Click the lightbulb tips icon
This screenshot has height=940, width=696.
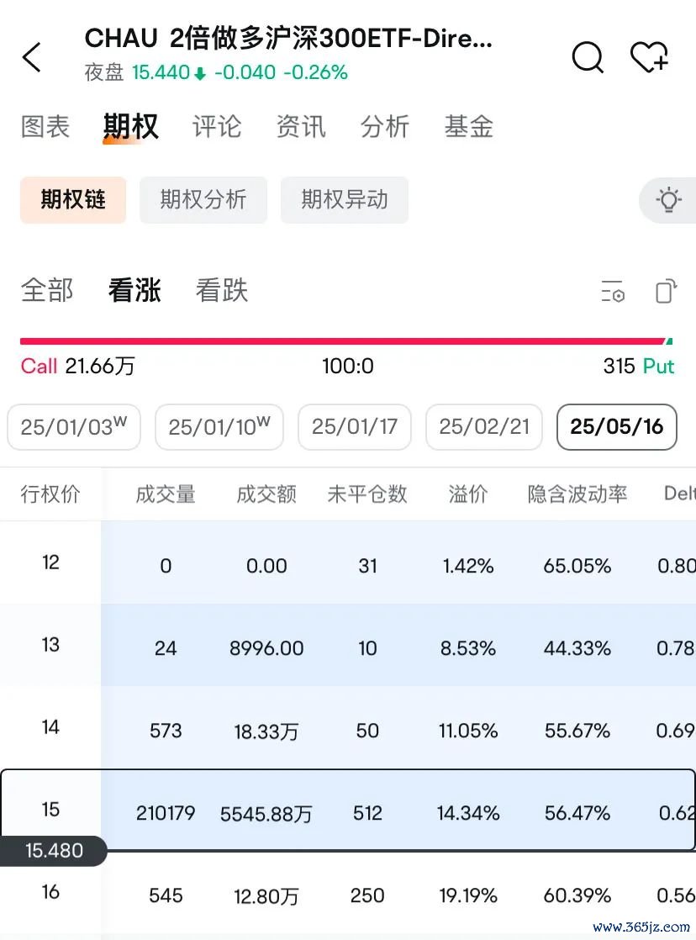click(668, 200)
